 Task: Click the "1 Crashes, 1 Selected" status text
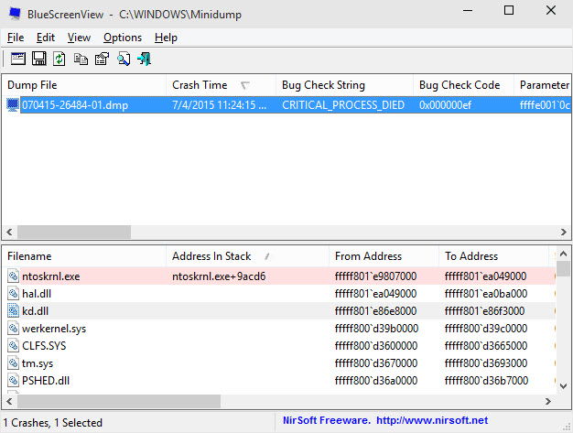[x=53, y=422]
